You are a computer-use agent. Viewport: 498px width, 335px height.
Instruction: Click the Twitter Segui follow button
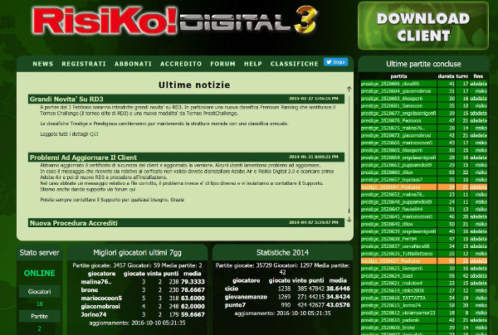[x=335, y=62]
